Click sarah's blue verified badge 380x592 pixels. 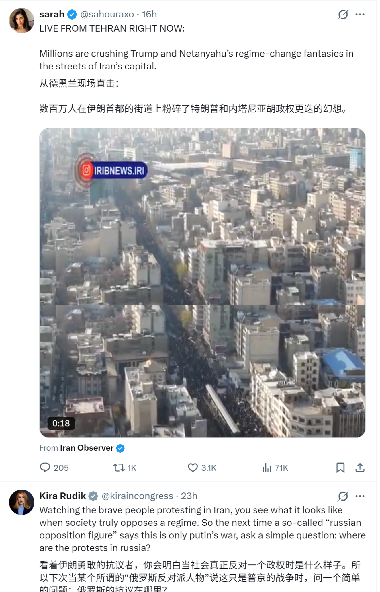pyautogui.click(x=72, y=14)
